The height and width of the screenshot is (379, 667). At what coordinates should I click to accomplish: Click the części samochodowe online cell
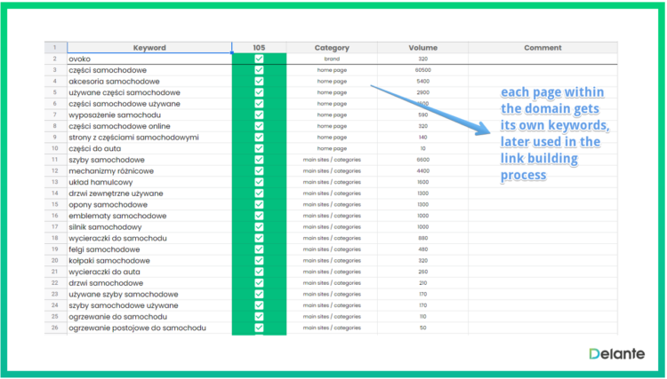[x=149, y=126]
